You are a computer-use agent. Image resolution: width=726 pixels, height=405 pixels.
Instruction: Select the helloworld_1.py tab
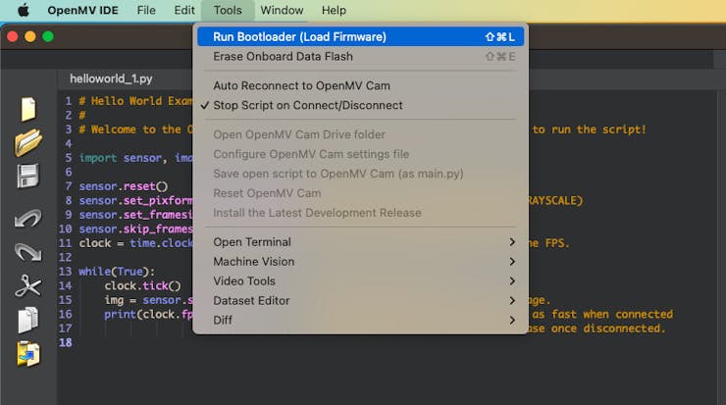click(x=111, y=78)
